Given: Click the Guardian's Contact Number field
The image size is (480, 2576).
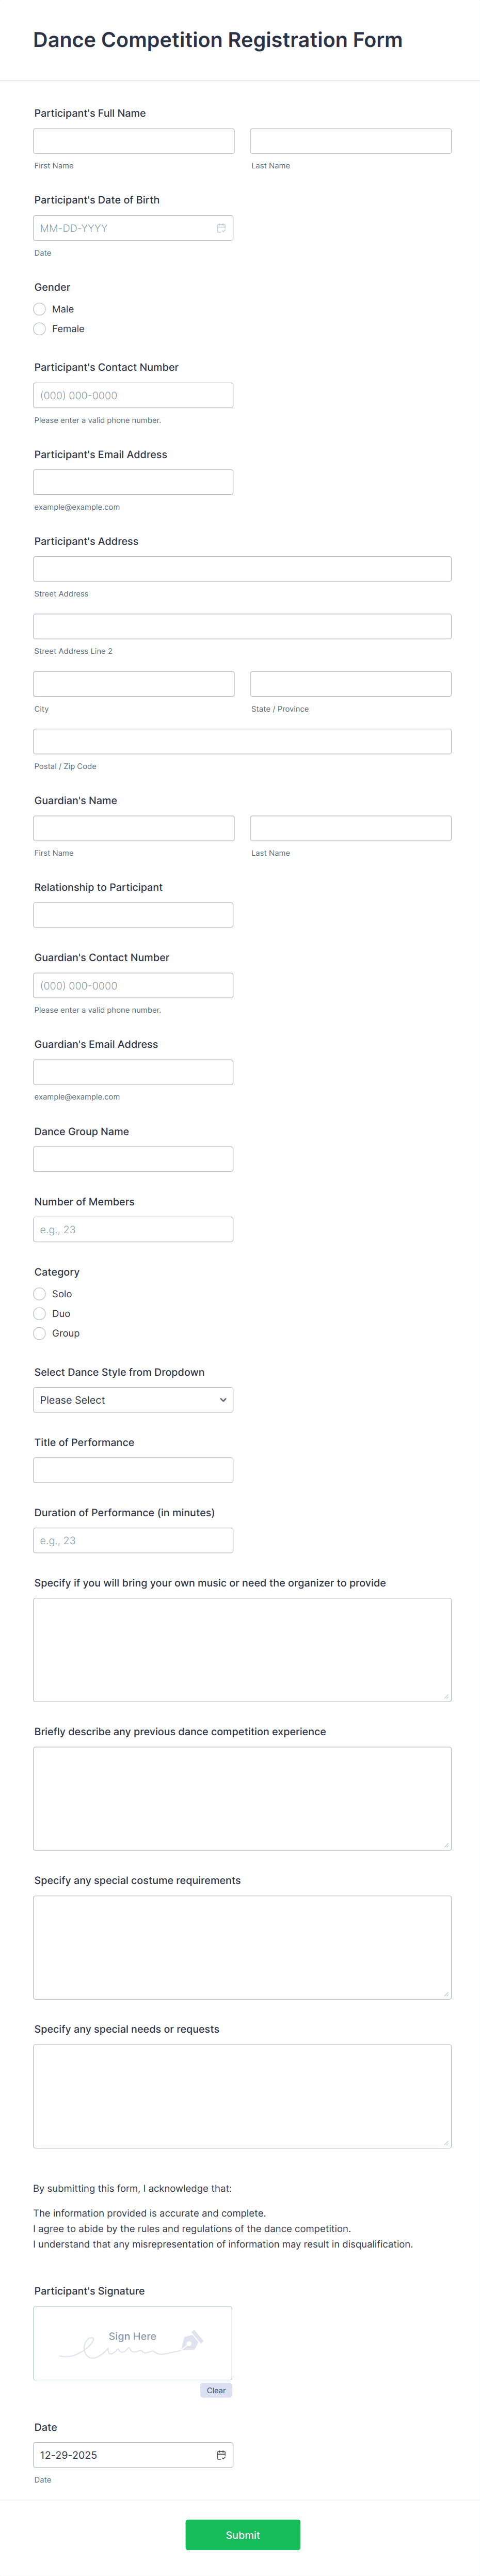Looking at the screenshot, I should pyautogui.click(x=133, y=985).
